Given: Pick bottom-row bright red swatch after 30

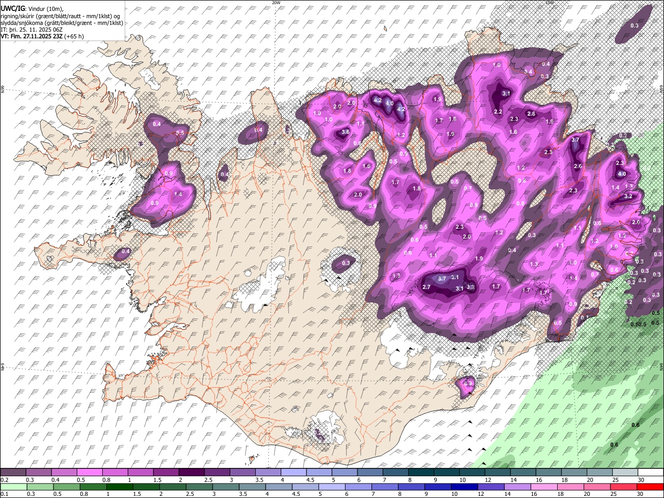Looking at the screenshot, I should pyautogui.click(x=651, y=487).
